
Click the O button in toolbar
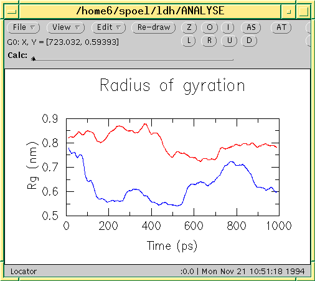[209, 27]
